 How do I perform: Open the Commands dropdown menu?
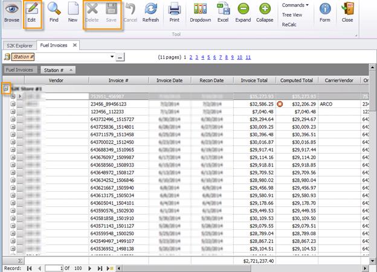[295, 5]
